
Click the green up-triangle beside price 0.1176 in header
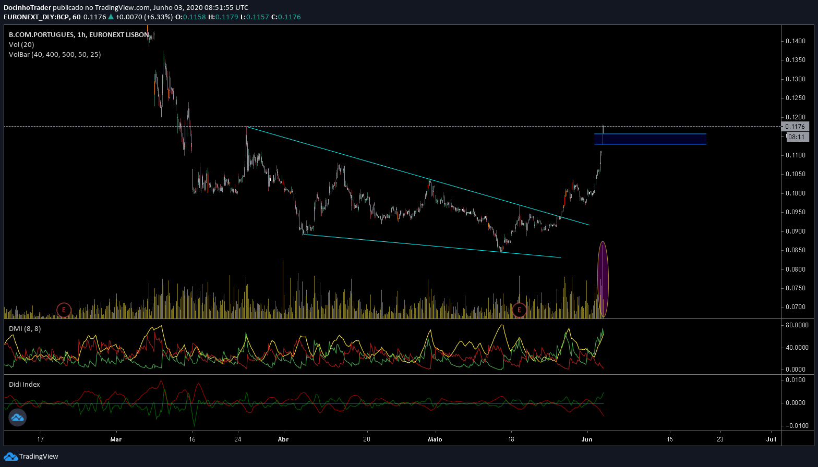pos(111,17)
